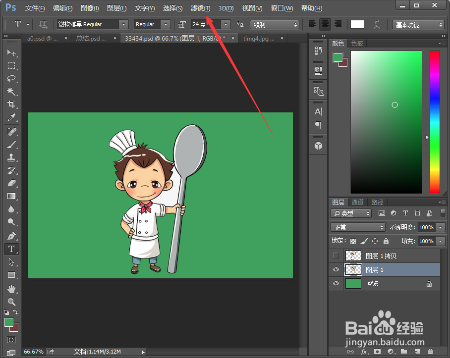Screen dimensions: 450x358
Task: Select the Rectangle shape tool
Action: [11, 275]
